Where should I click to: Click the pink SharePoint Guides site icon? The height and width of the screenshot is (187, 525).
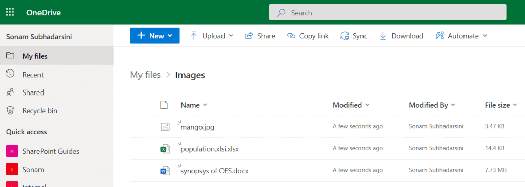(12, 151)
